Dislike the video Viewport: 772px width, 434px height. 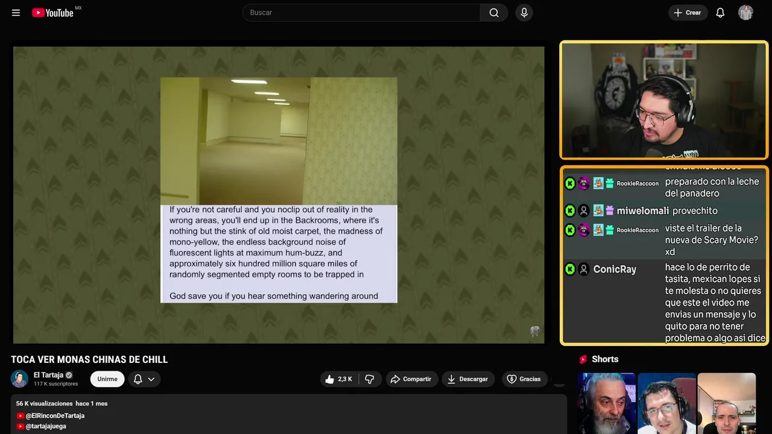(x=370, y=379)
